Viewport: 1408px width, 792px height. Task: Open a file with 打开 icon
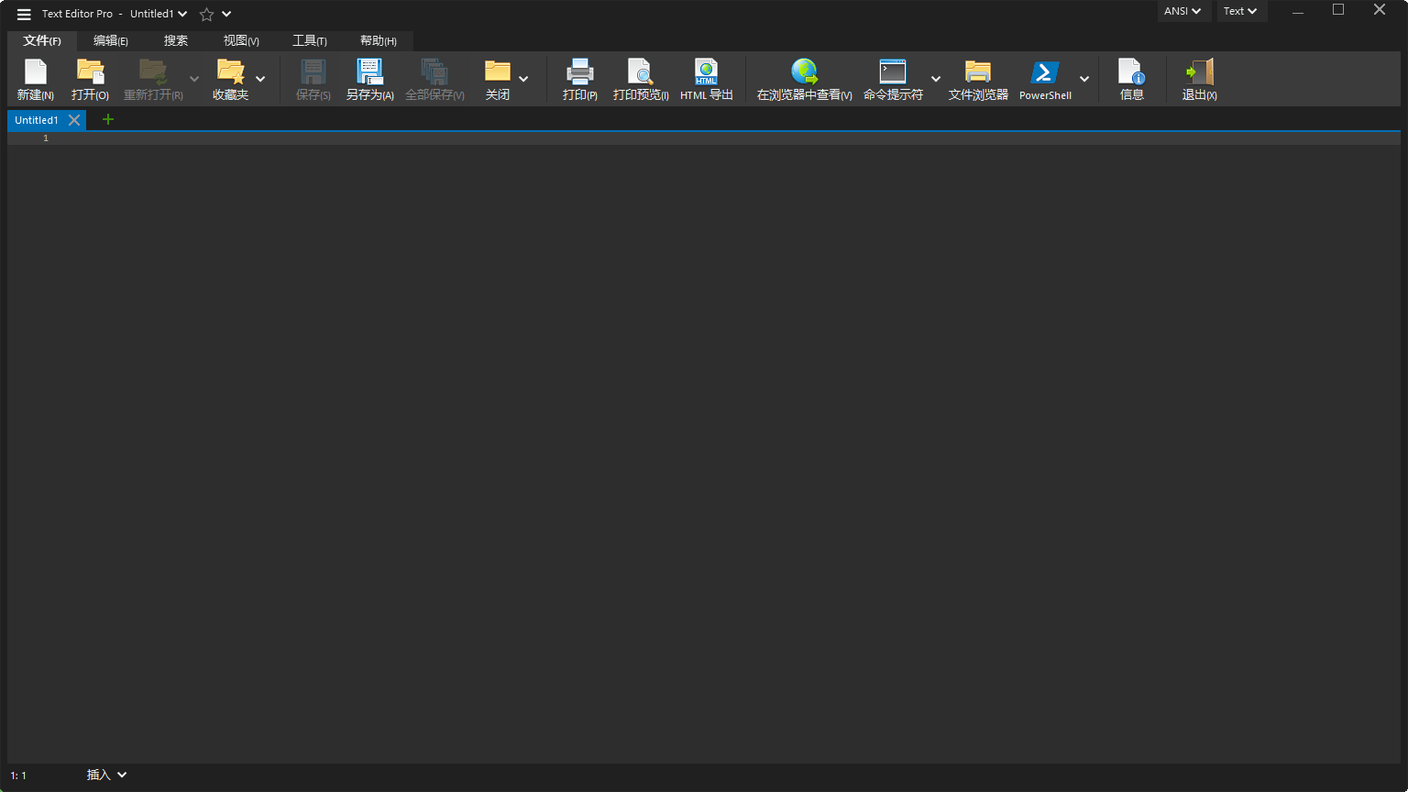[90, 73]
